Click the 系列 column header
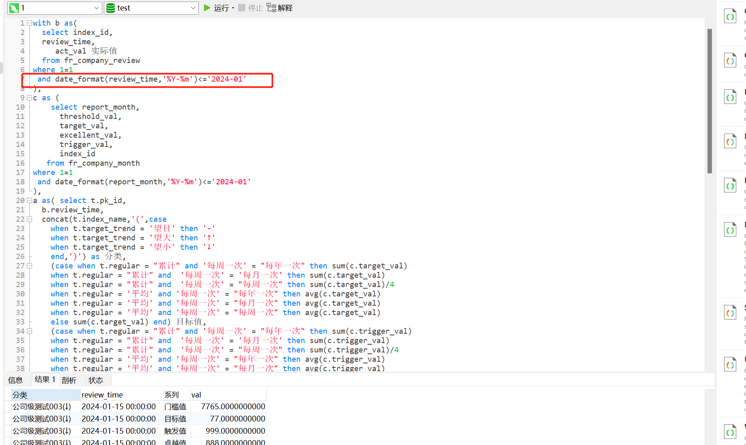 [x=176, y=395]
